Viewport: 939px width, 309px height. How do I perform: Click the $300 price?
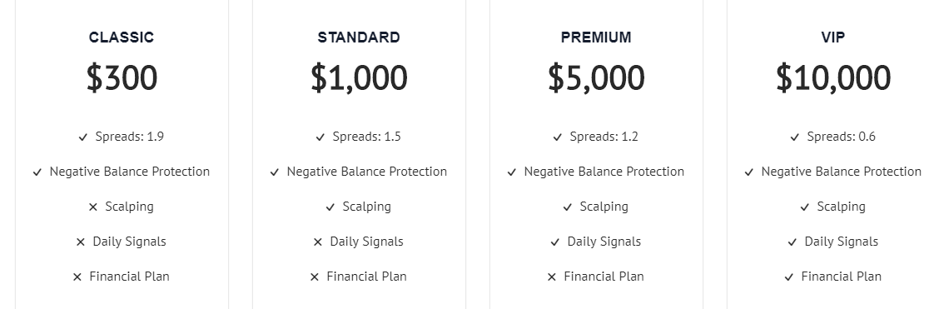(x=122, y=77)
